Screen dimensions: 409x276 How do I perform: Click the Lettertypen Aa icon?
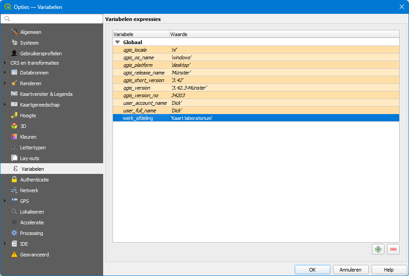coord(14,147)
